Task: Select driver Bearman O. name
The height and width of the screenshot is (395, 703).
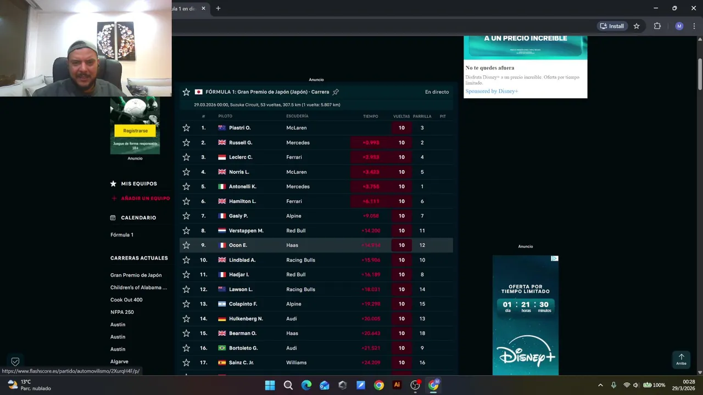Action: (243, 334)
